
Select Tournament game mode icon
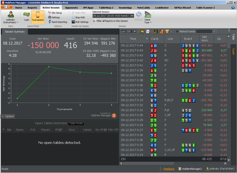pyautogui.click(x=38, y=15)
